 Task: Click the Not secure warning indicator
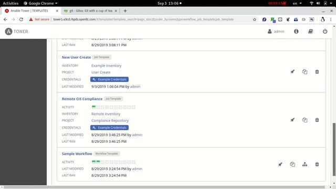coord(39,19)
